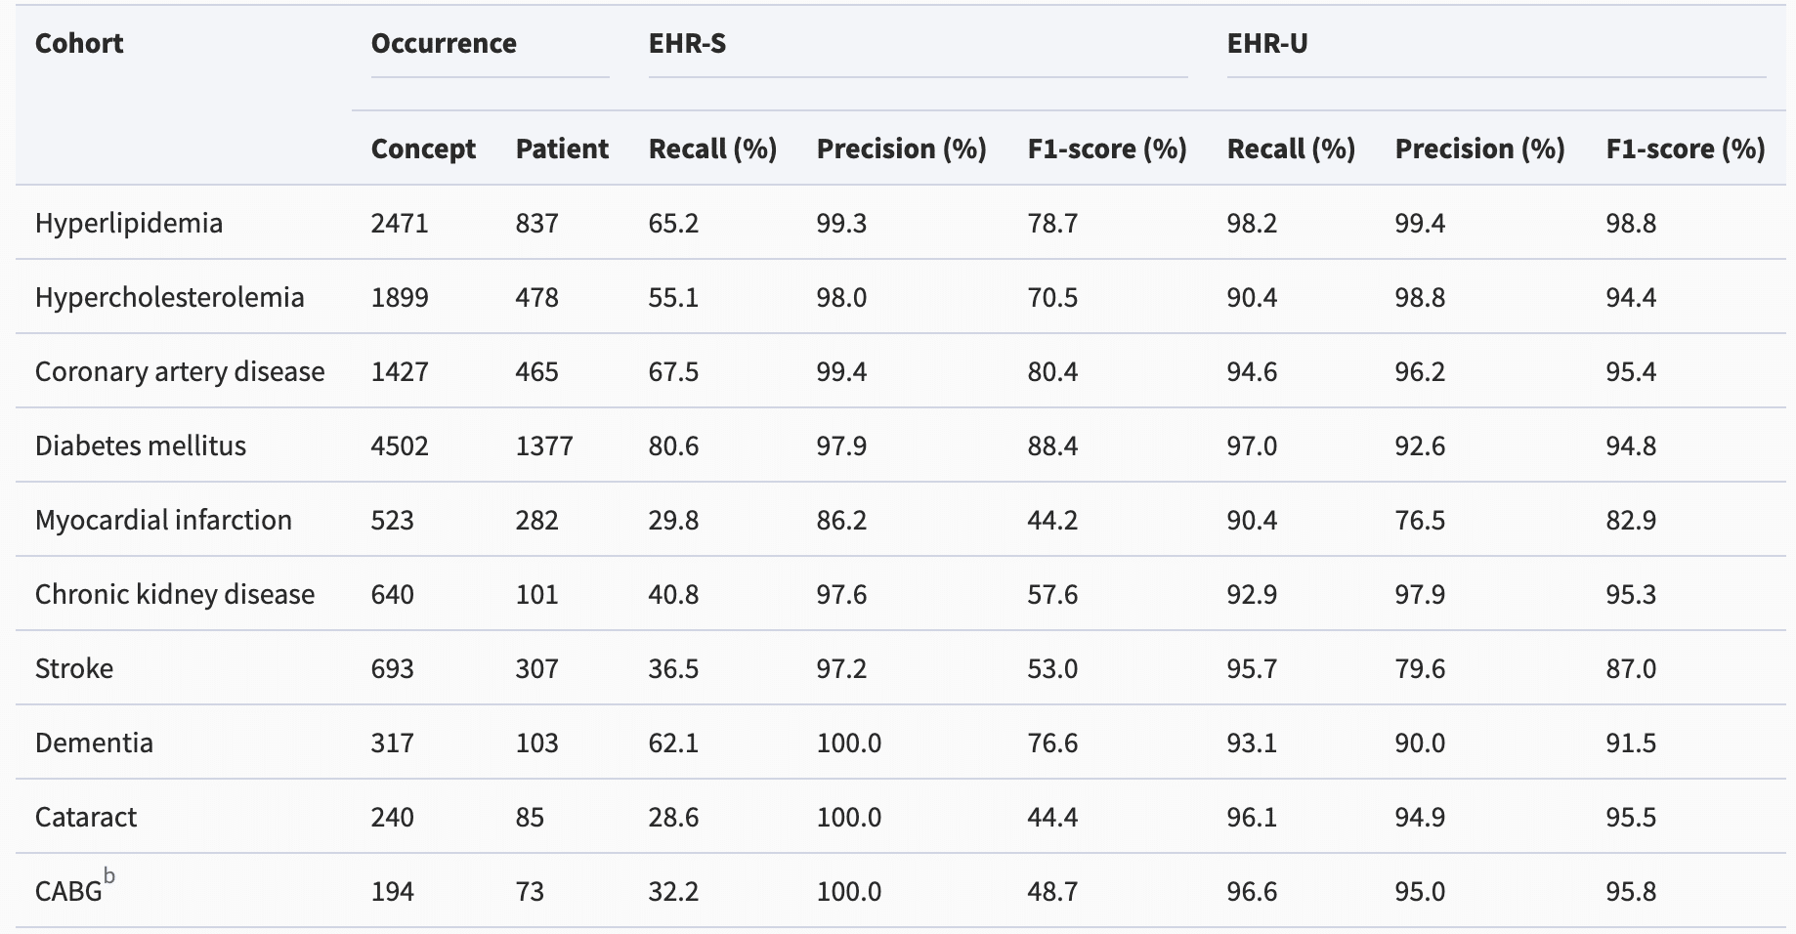Click the CABG footnote superscript b
Viewport: 1796px width, 934px height.
click(109, 876)
